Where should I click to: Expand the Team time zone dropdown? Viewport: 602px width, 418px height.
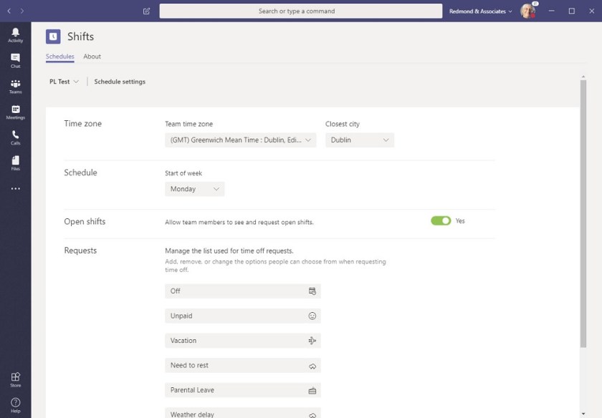(240, 140)
